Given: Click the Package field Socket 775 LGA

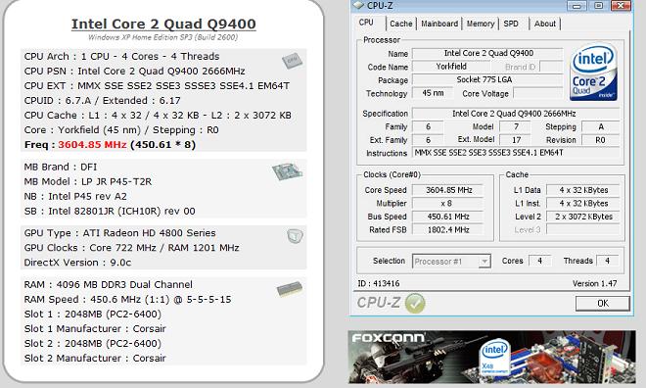Looking at the screenshot, I should pyautogui.click(x=487, y=79).
